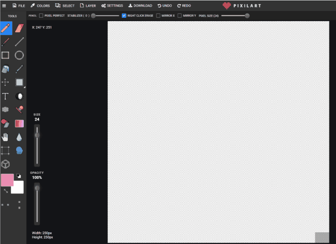
Task: Swap primary and secondary colors arrow
Action: 6,191
